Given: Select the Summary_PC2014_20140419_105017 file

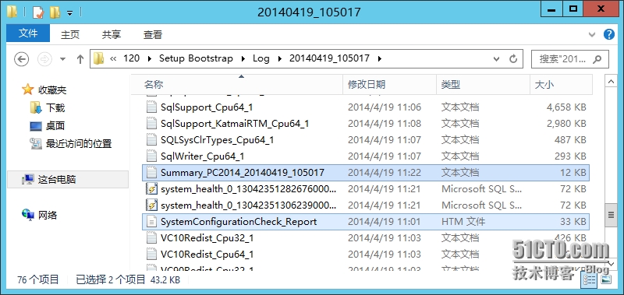Looking at the screenshot, I should coord(365,172).
